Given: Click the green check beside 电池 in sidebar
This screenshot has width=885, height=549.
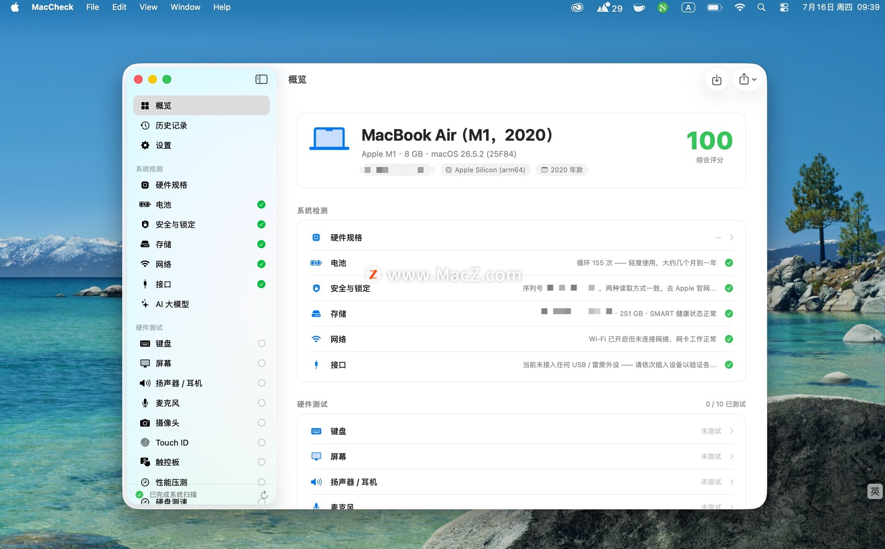Looking at the screenshot, I should coord(261,204).
